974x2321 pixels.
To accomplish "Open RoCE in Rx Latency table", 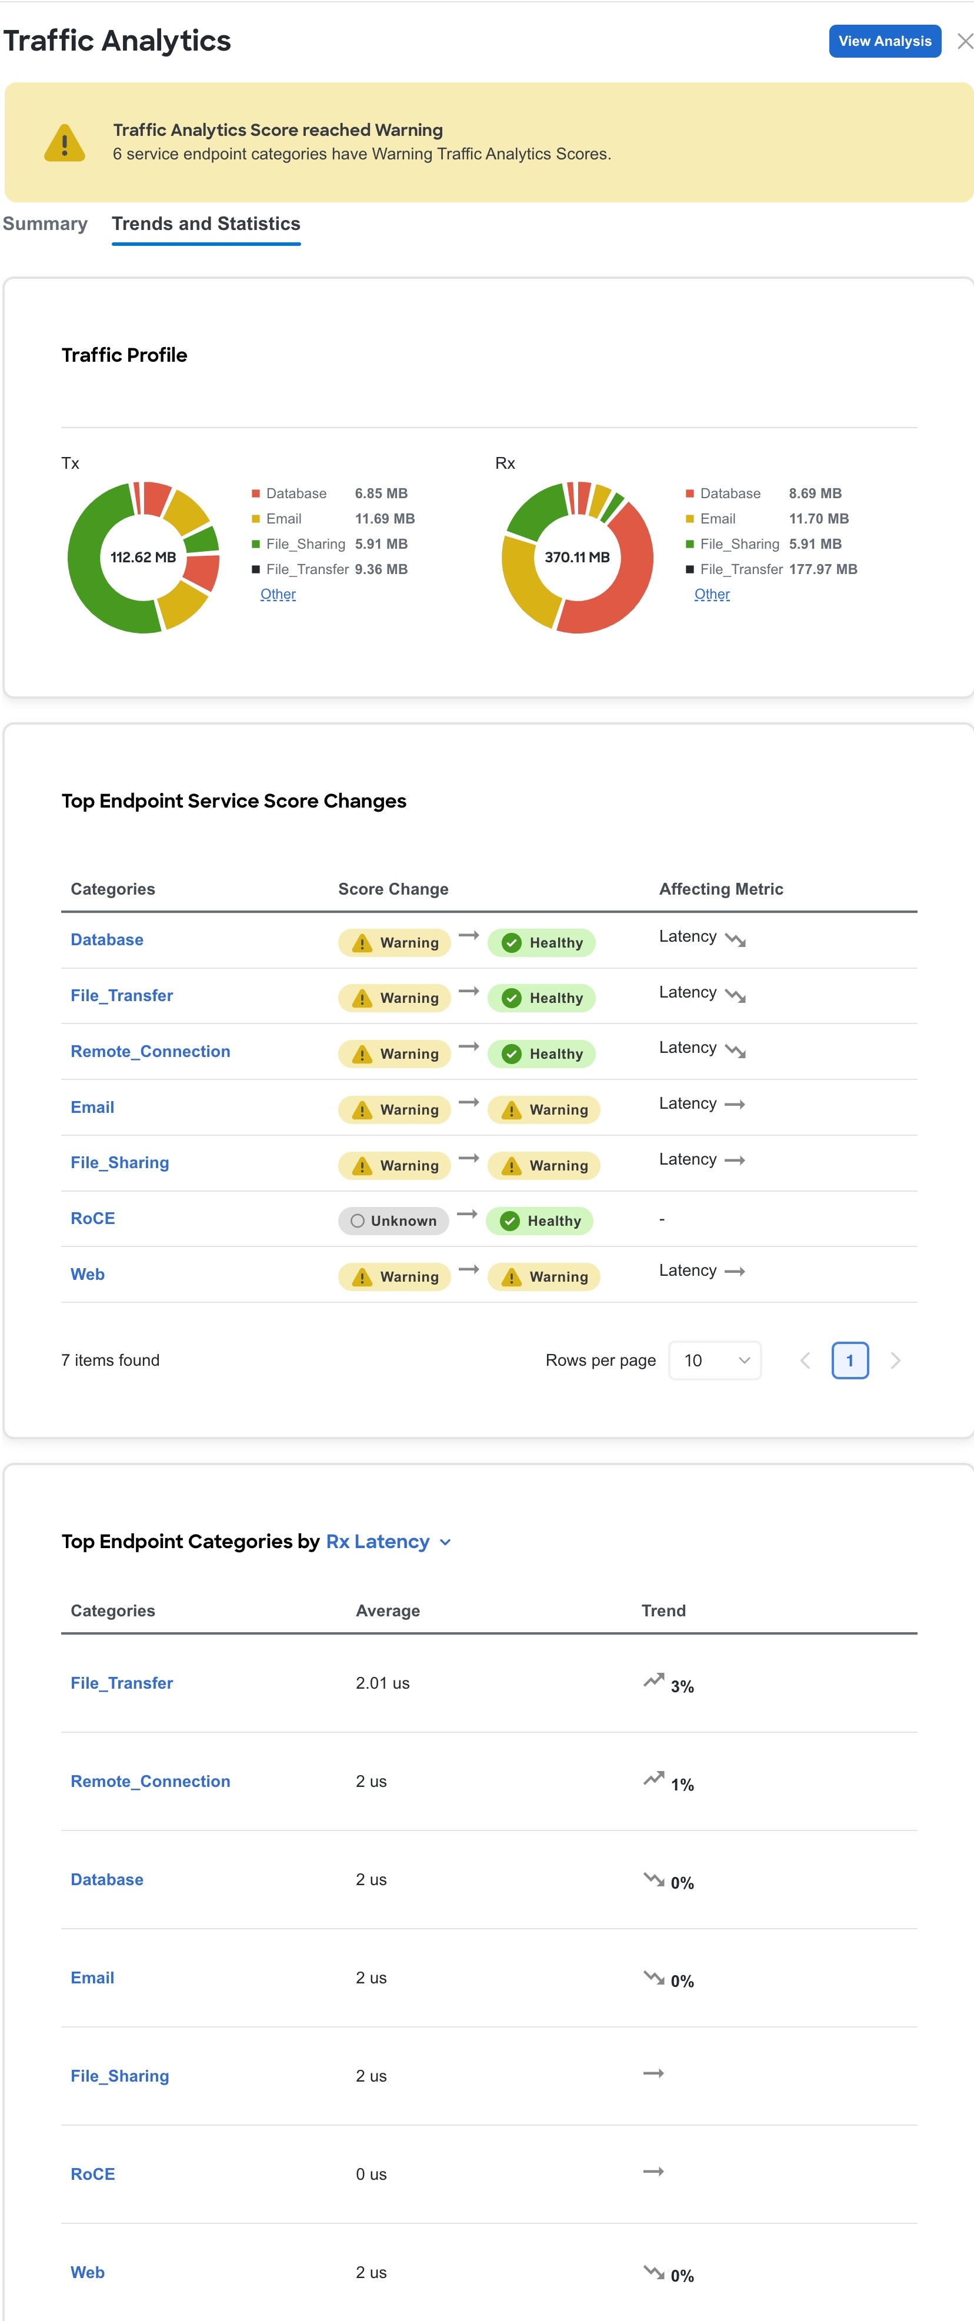I will pyautogui.click(x=93, y=2174).
